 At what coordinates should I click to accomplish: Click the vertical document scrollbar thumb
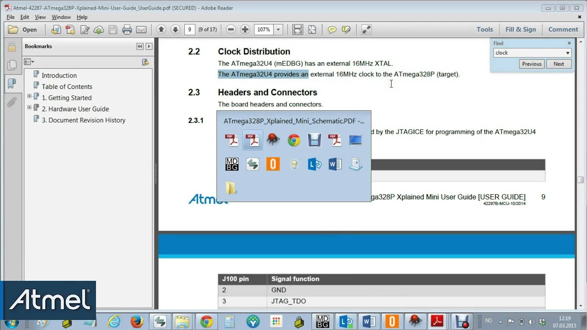[x=581, y=180]
